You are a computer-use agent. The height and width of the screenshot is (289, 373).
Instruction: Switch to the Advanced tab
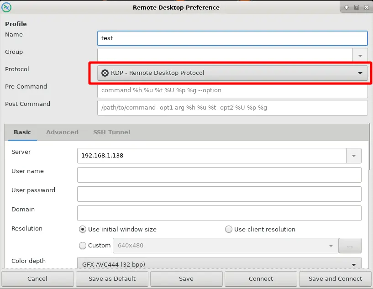62,132
